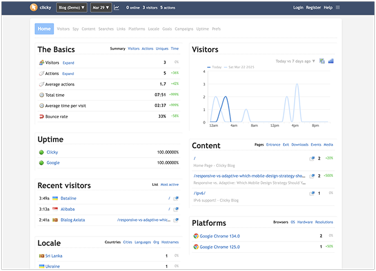This screenshot has height=271, width=376.
Task: Show Time view in The Basics
Action: tap(175, 48)
